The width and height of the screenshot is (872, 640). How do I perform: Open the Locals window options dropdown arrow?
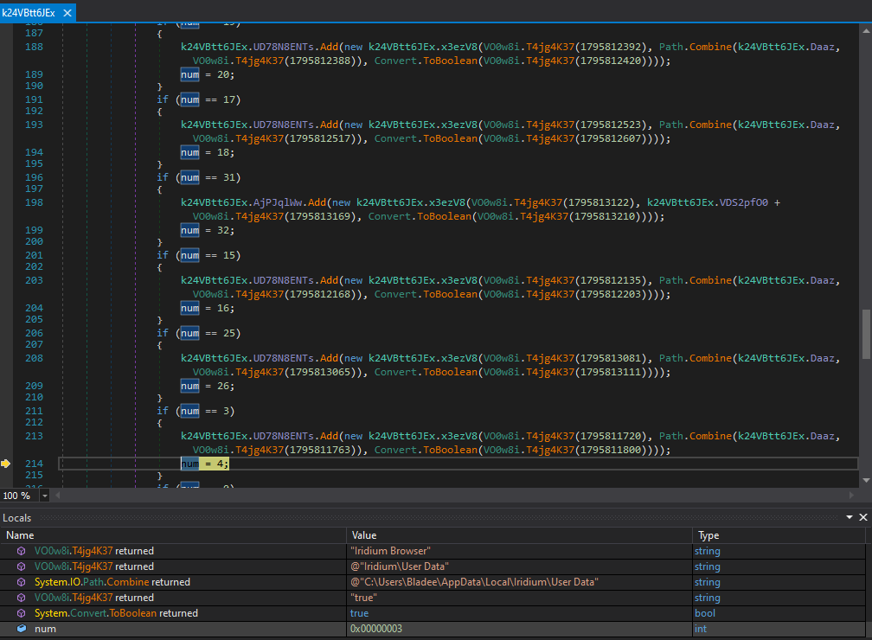(849, 517)
